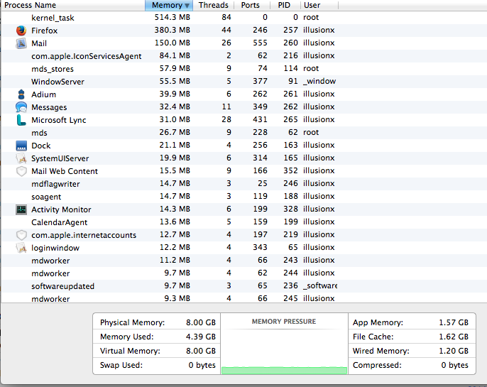Sort by PID column header
The height and width of the screenshot is (387, 487).
[284, 5]
